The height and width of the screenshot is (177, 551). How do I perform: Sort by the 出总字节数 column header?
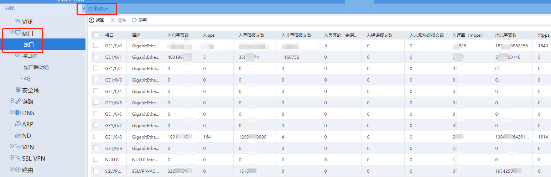coord(506,35)
